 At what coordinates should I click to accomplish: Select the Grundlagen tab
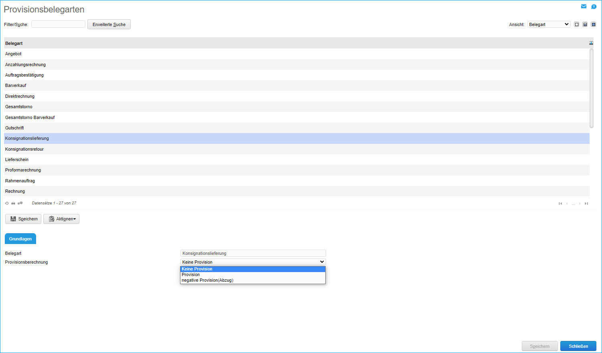20,239
